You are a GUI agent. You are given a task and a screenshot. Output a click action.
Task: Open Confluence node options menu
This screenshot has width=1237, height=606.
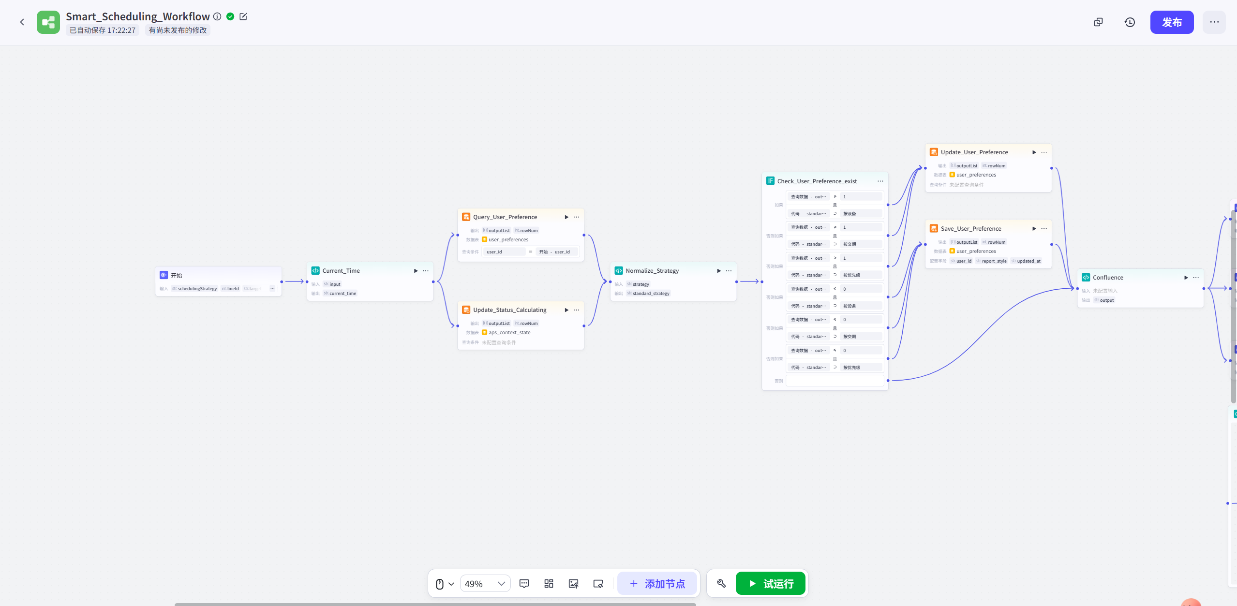click(1196, 278)
